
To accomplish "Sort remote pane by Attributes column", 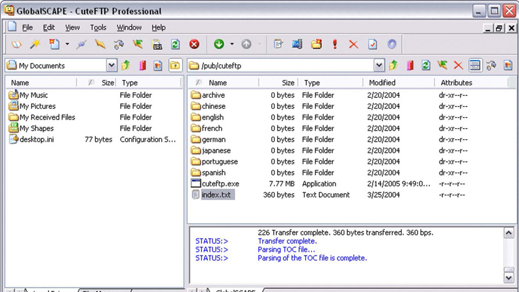I will tap(471, 83).
